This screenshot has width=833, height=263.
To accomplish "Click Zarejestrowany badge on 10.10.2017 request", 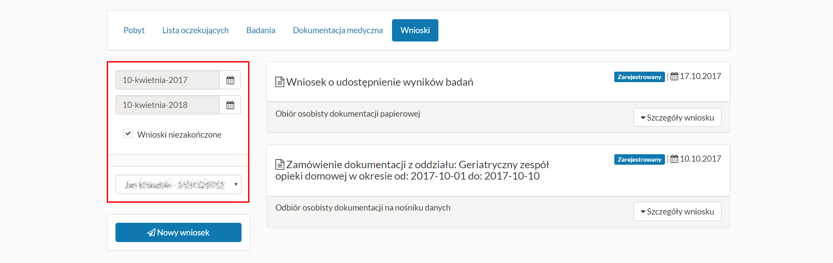I will pyautogui.click(x=640, y=159).
